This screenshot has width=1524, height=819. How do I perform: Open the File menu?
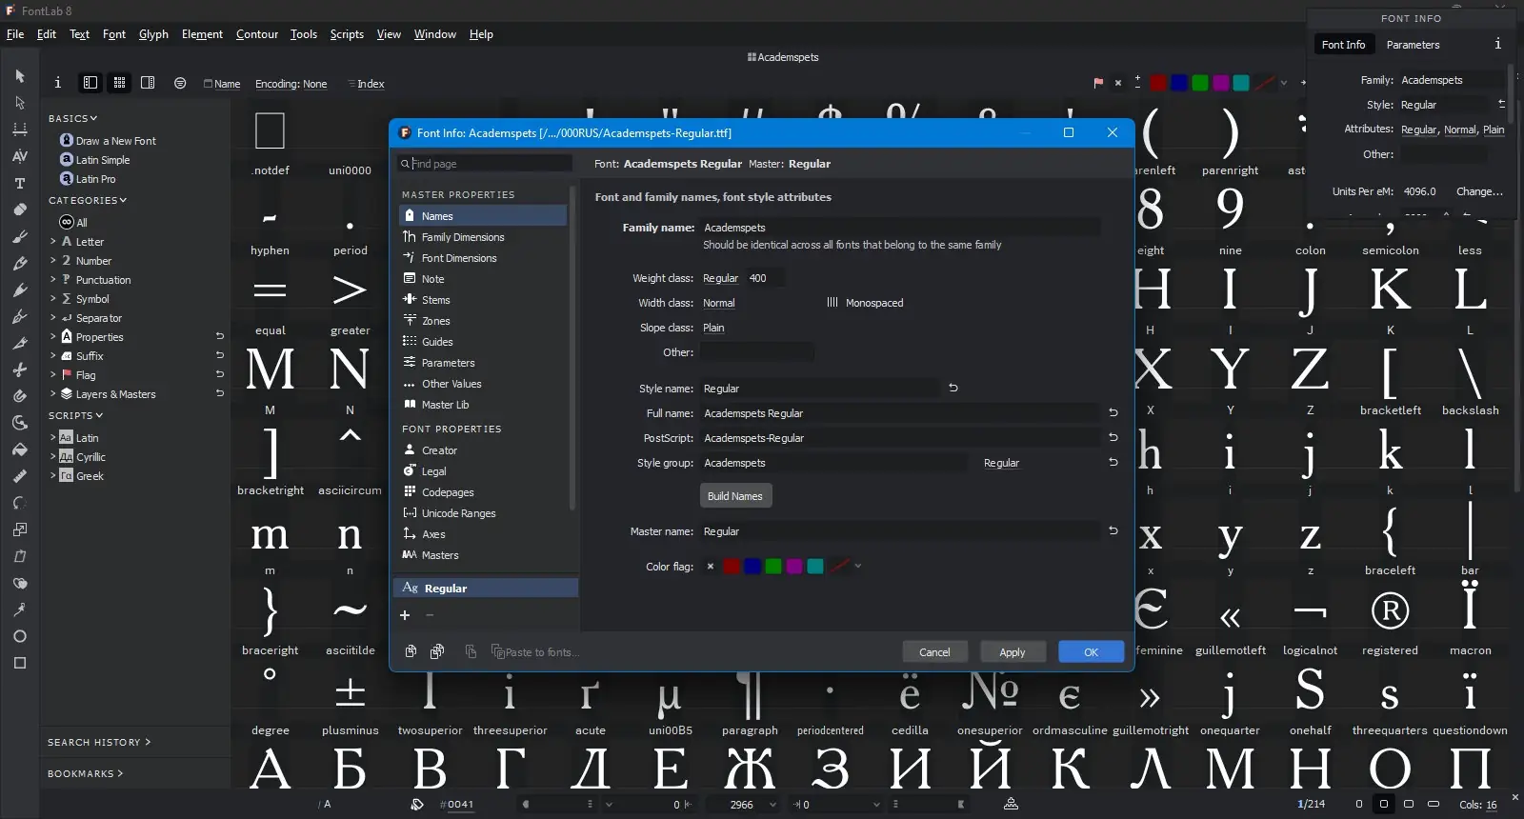[x=15, y=34]
